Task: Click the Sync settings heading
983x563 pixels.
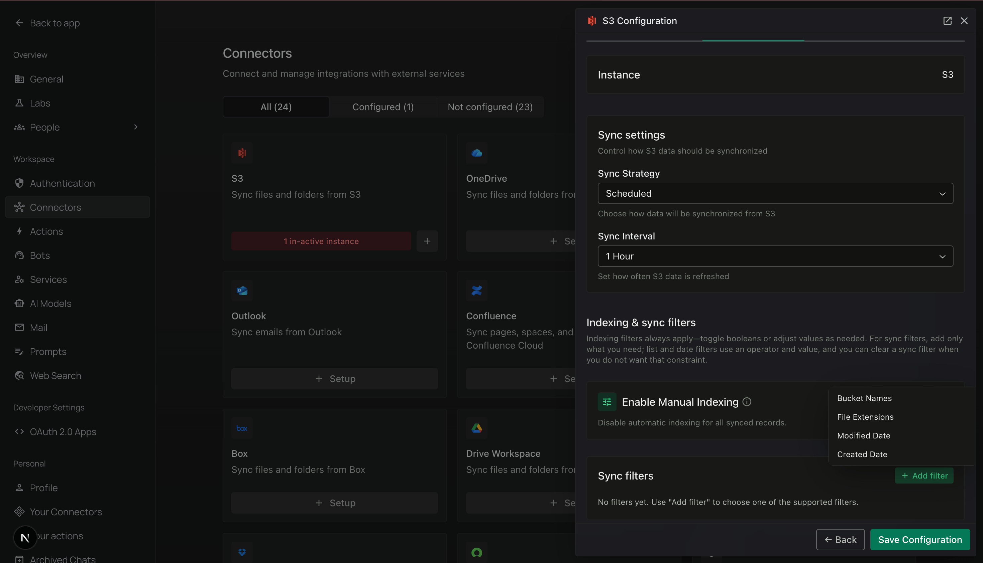Action: (x=631, y=135)
